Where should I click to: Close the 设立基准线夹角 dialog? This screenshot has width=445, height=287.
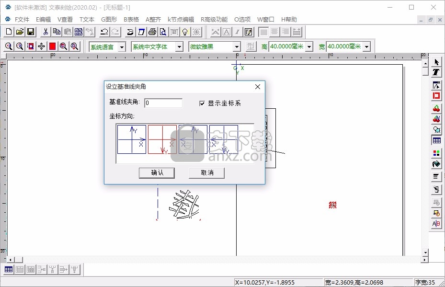coord(258,87)
